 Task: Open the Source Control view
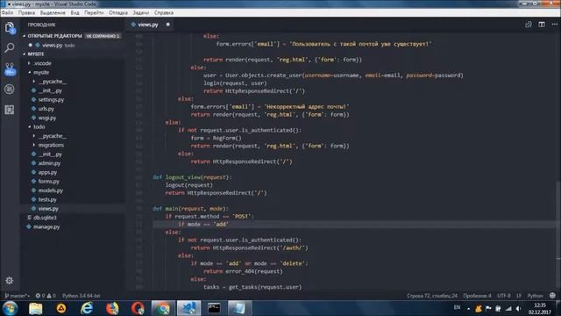point(10,68)
